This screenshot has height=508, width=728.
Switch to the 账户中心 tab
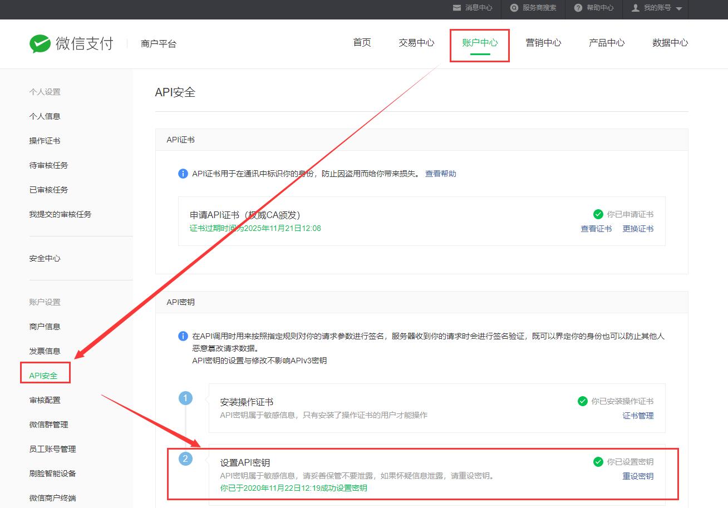(480, 42)
